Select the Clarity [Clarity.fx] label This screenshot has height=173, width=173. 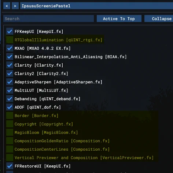[x=39, y=65]
